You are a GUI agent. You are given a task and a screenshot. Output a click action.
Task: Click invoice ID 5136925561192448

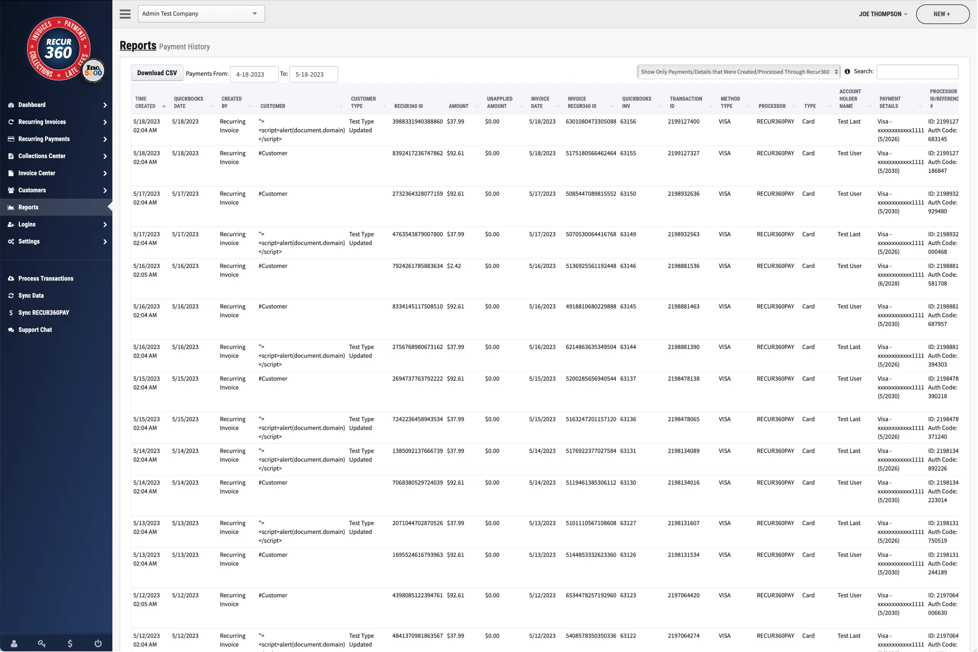tap(591, 266)
